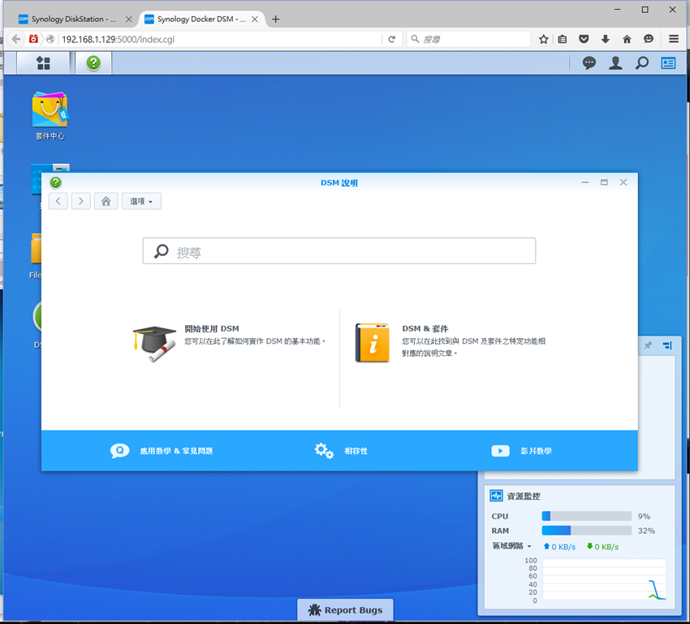Click the RAM usage bar

[587, 531]
